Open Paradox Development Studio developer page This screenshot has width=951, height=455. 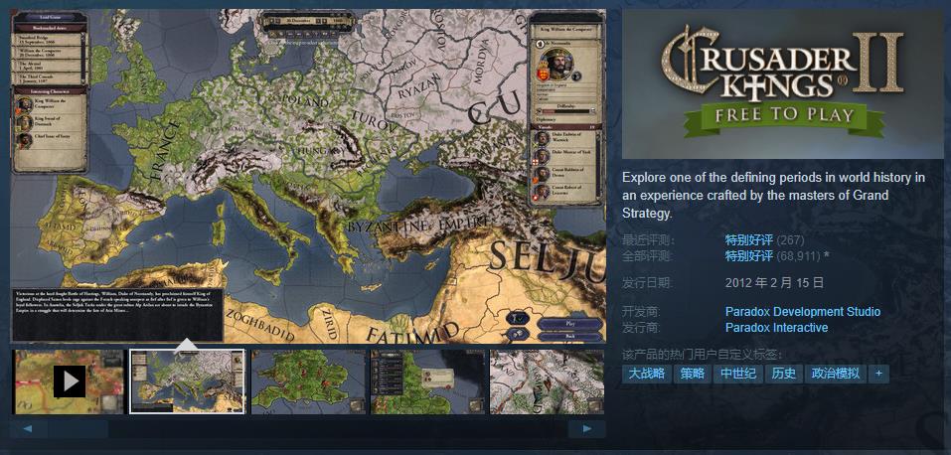(802, 312)
